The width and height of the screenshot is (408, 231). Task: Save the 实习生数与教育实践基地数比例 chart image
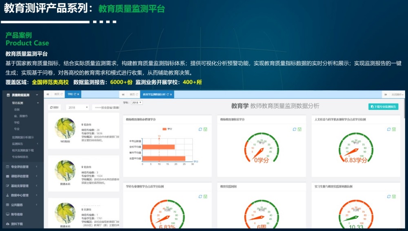(394, 196)
